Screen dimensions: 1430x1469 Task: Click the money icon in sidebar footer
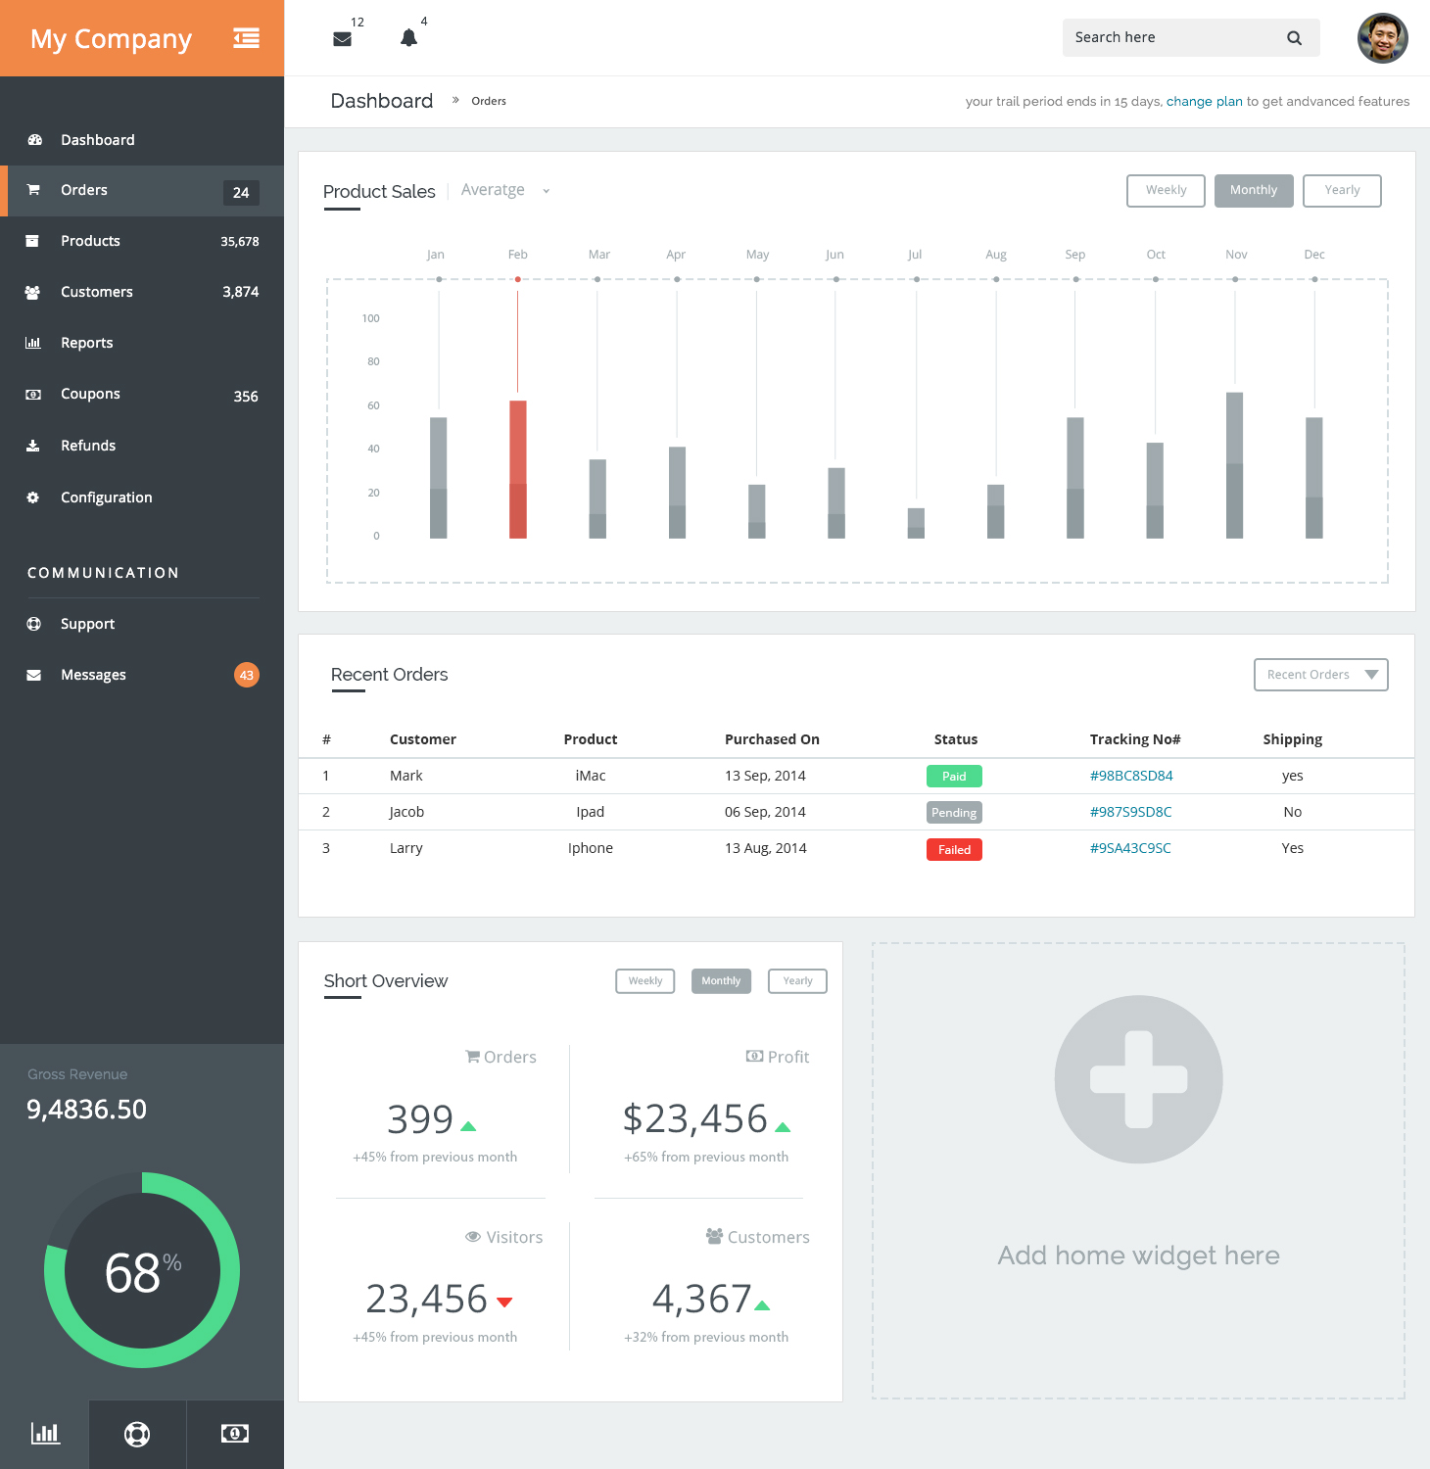click(x=235, y=1434)
